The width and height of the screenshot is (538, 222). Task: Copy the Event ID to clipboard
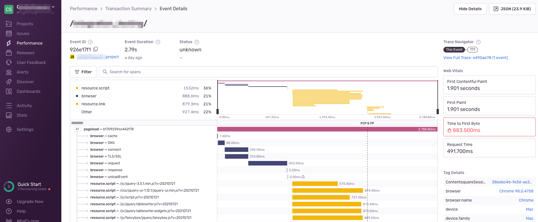pos(96,49)
